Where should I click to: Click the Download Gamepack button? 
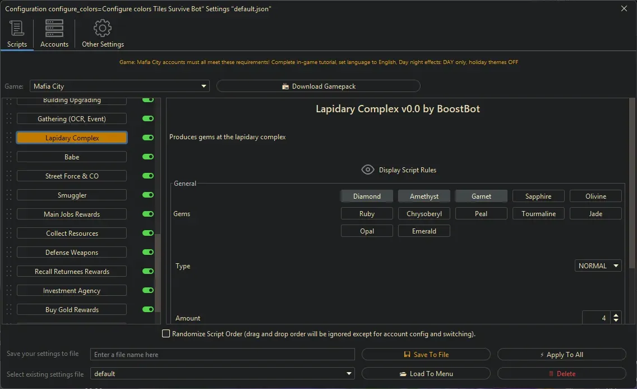pos(318,86)
